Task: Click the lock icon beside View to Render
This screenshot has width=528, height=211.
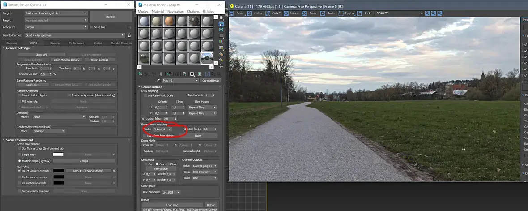Action: (x=129, y=35)
